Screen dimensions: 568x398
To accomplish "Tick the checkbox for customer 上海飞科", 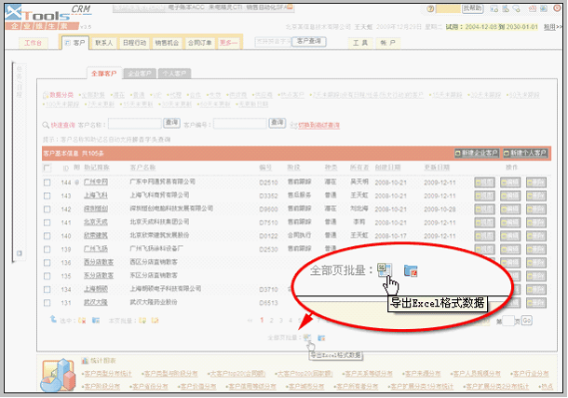I will [47, 196].
